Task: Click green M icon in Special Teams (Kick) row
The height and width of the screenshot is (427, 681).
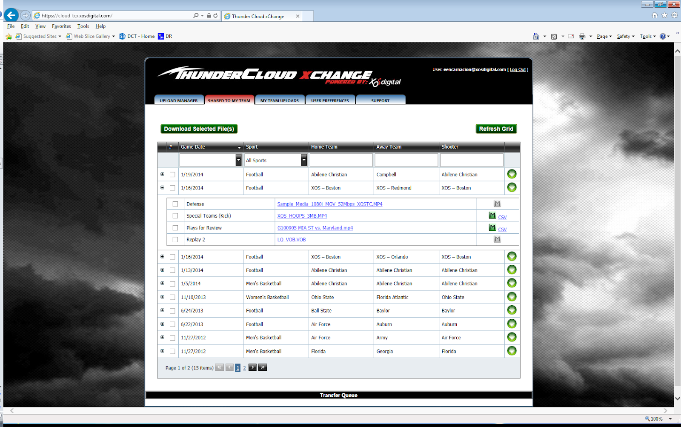Action: pos(492,215)
